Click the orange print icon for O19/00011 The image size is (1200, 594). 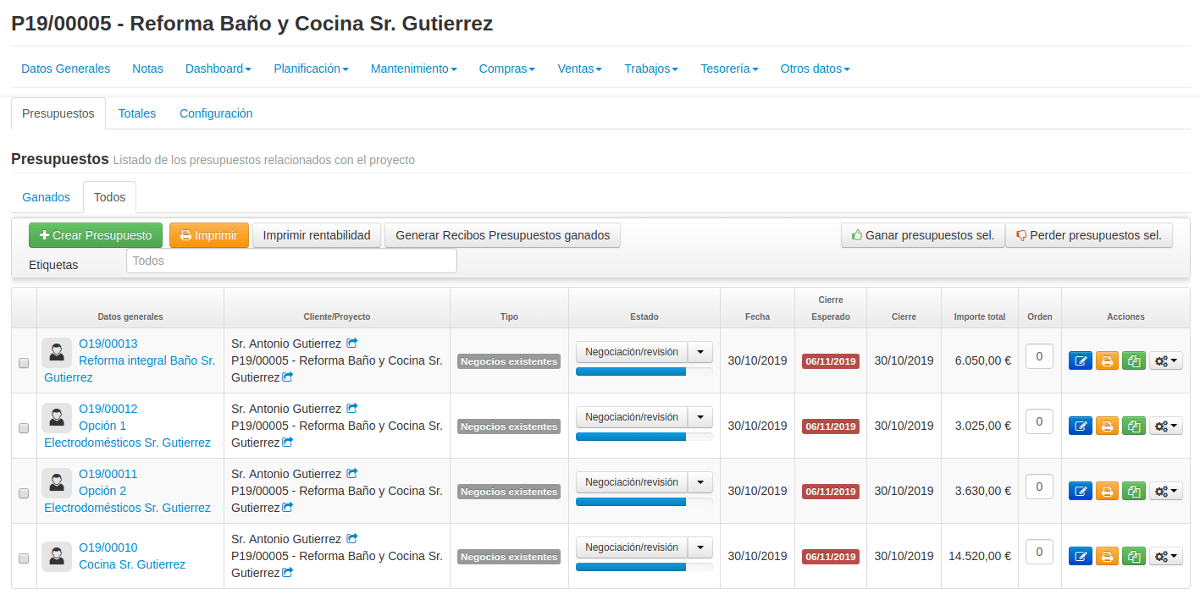[1107, 491]
